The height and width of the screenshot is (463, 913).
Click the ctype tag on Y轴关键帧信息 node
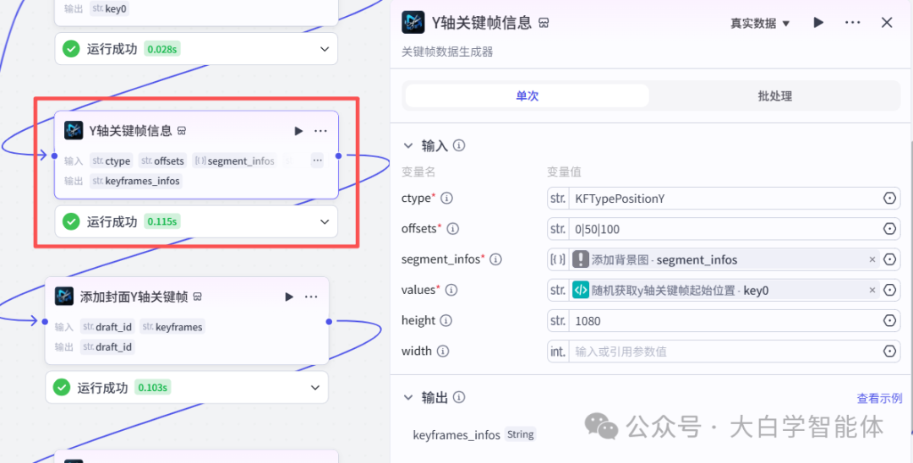(112, 161)
